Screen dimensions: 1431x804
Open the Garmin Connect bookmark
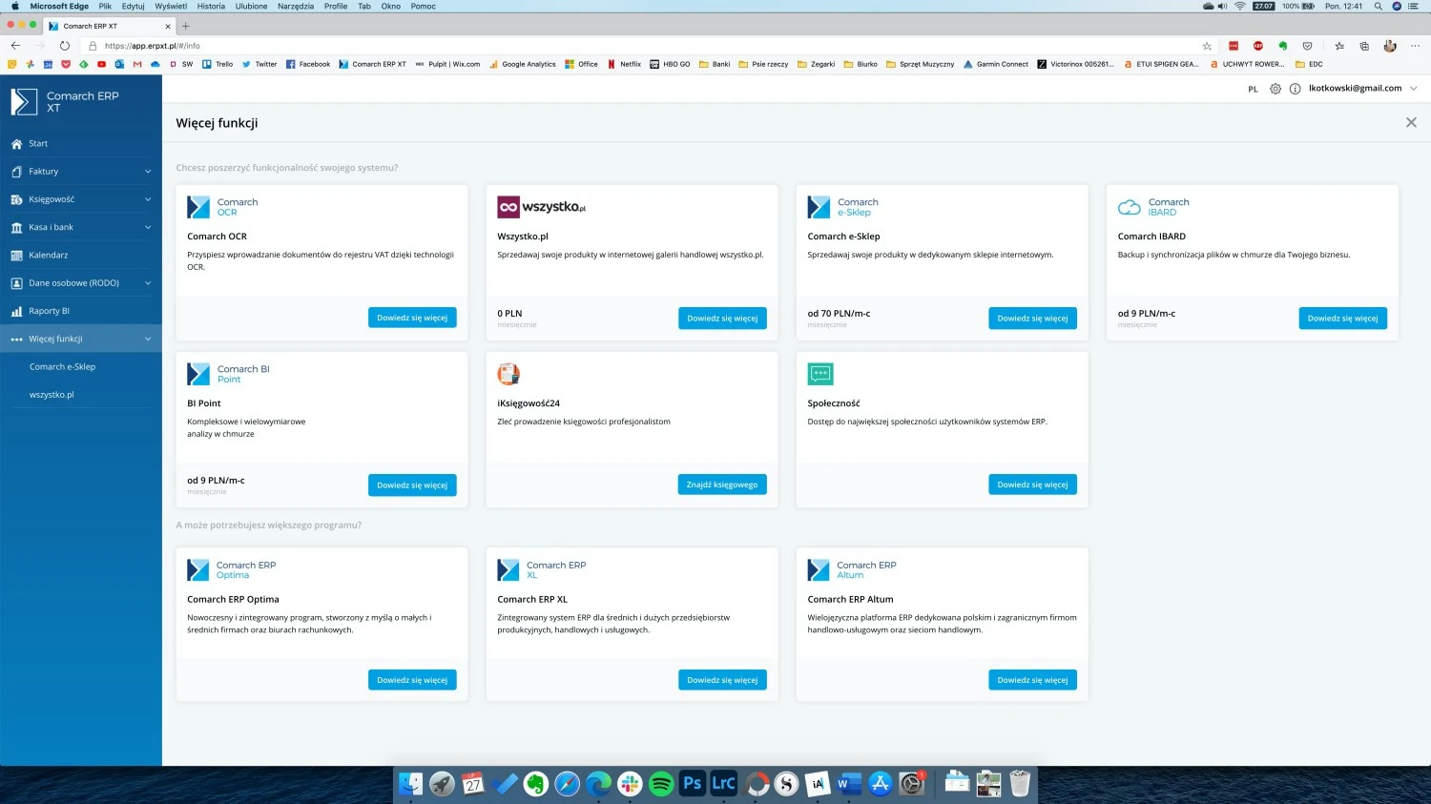pos(996,64)
